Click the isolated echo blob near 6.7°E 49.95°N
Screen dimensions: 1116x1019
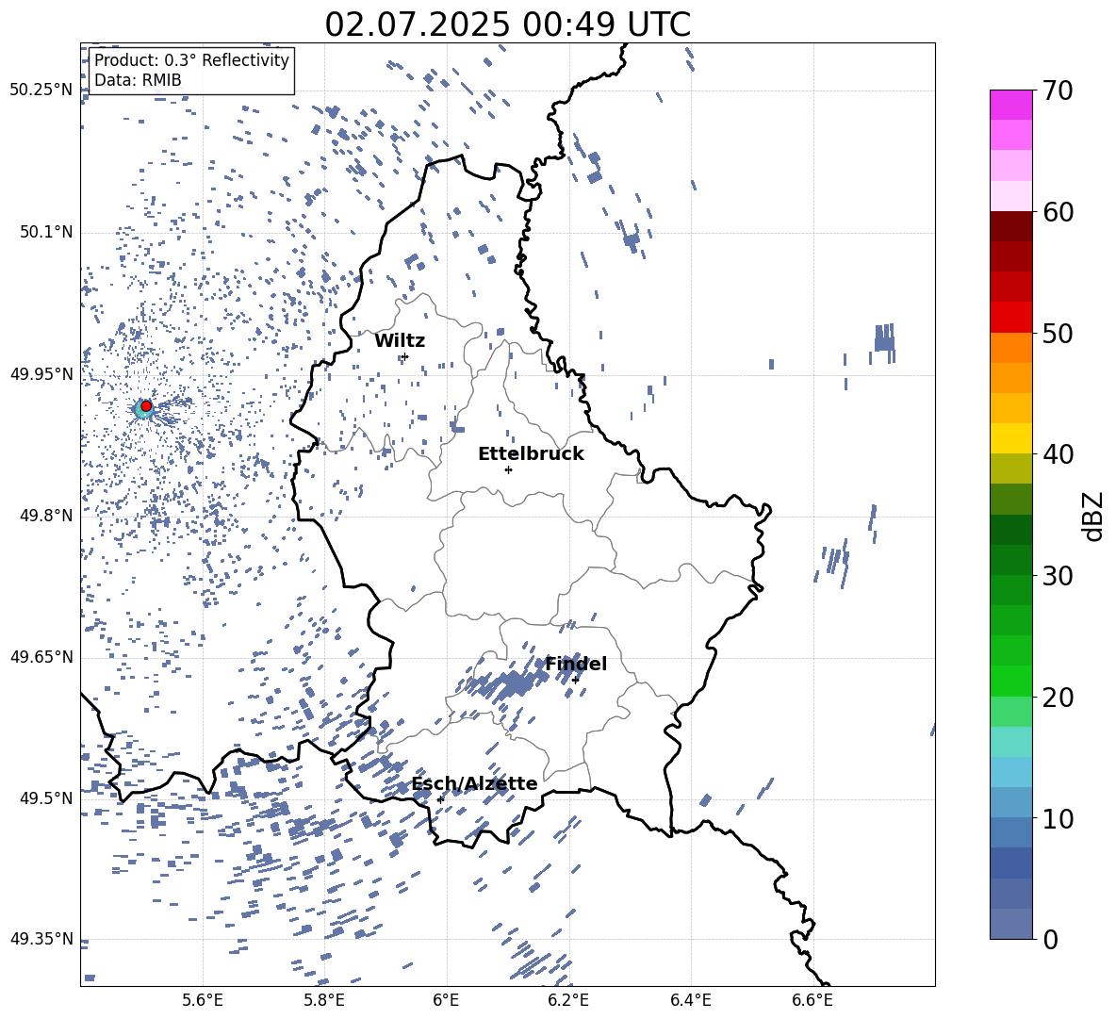pyautogui.click(x=884, y=340)
